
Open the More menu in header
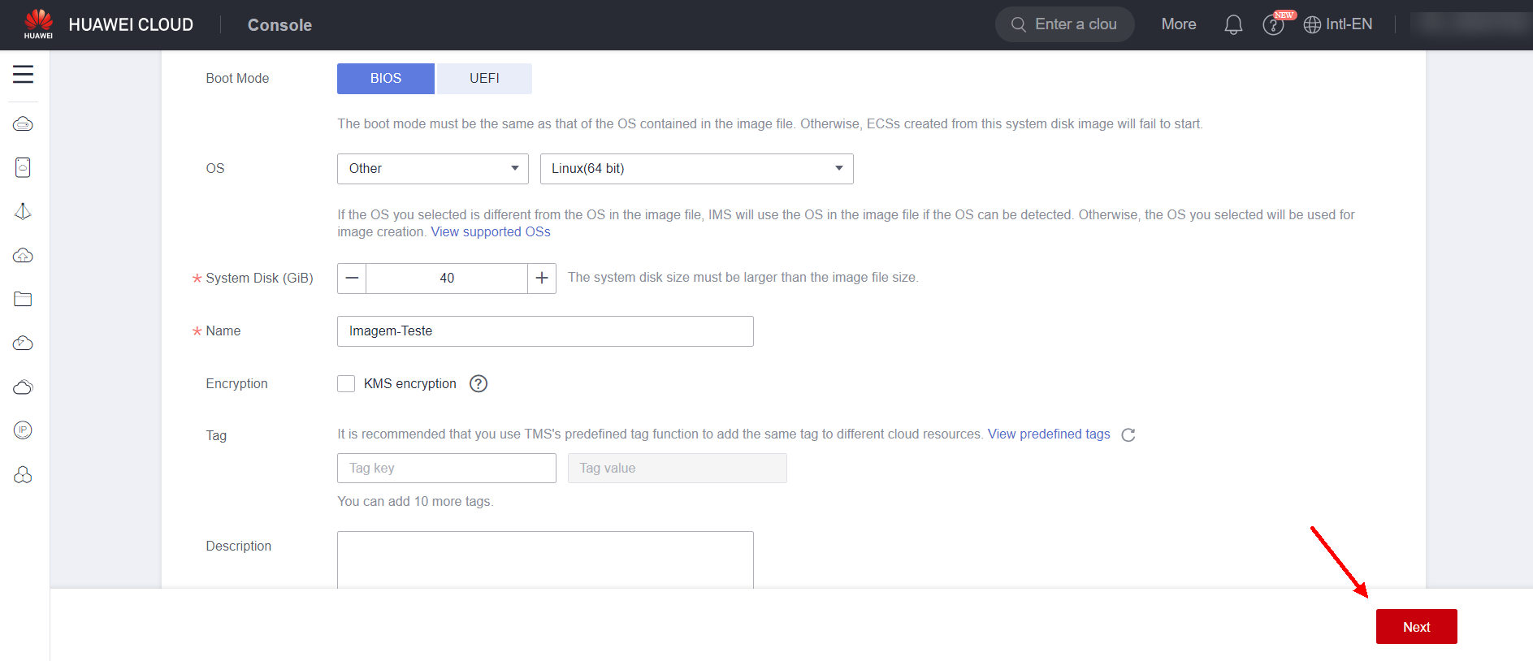[1178, 24]
